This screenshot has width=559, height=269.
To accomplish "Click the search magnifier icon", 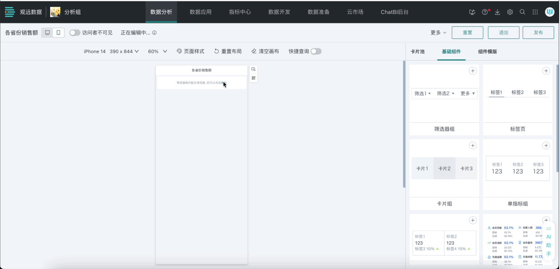I will (522, 12).
